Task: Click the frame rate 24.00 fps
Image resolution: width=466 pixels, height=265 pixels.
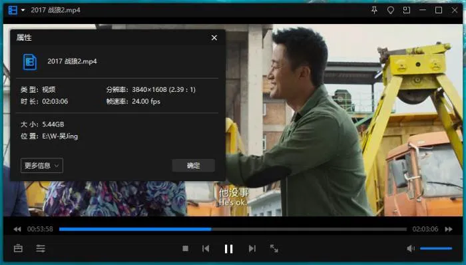Action: point(146,101)
